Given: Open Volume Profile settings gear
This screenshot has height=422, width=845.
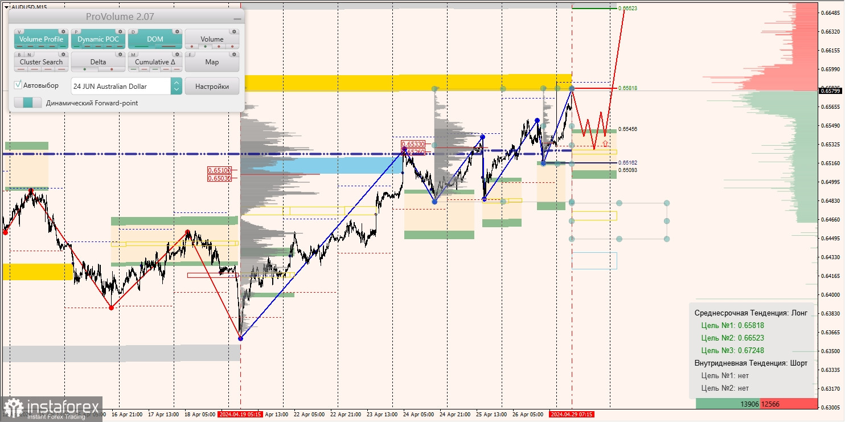Looking at the screenshot, I should (x=63, y=32).
